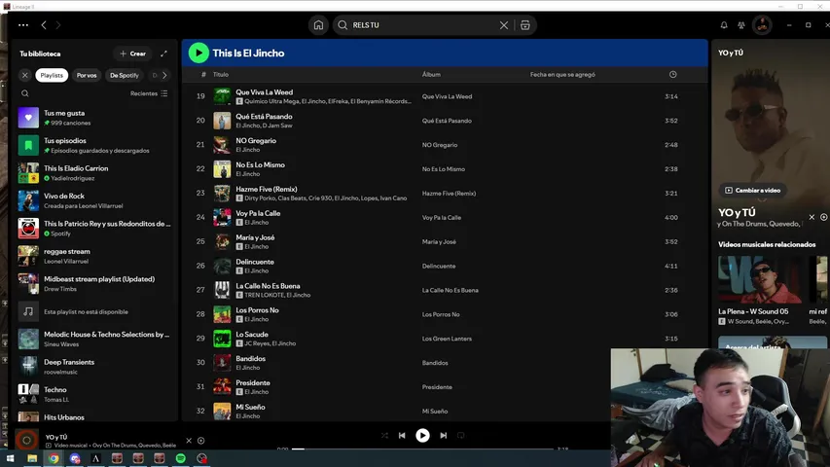Screen dimensions: 830x467
Task: Toggle the Playlists filter chip
Action: (x=52, y=75)
